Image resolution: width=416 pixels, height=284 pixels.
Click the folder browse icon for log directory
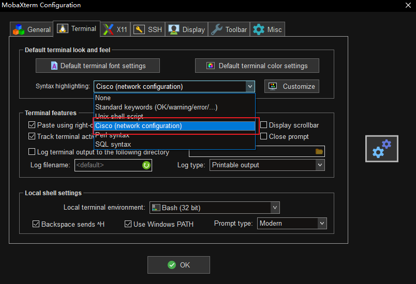[319, 151]
